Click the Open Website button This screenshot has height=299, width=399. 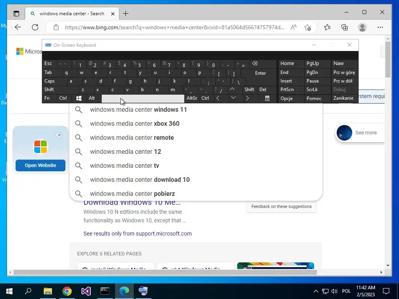41,165
